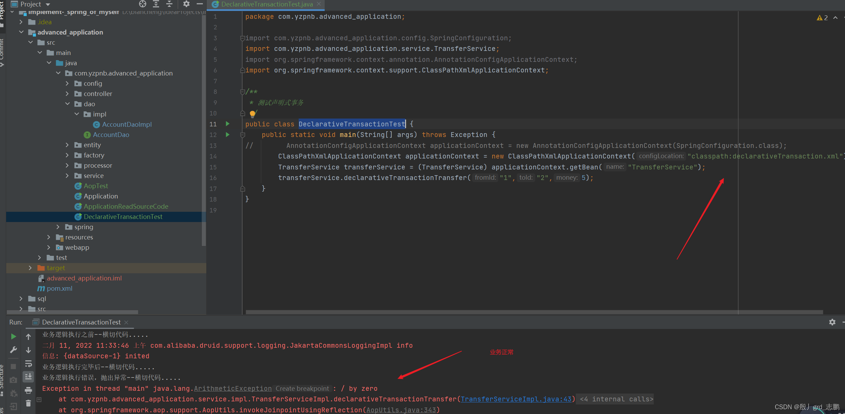The height and width of the screenshot is (414, 845).
Task: Click the intention lightbulb icon in editor
Action: coord(252,113)
